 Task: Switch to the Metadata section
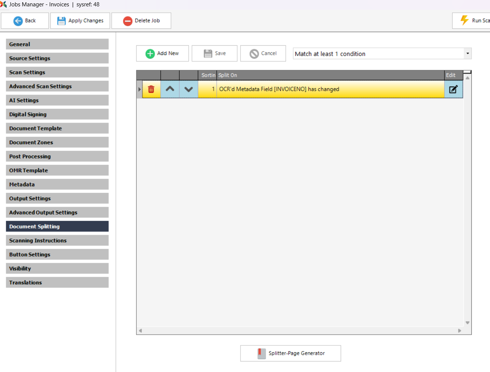click(57, 184)
